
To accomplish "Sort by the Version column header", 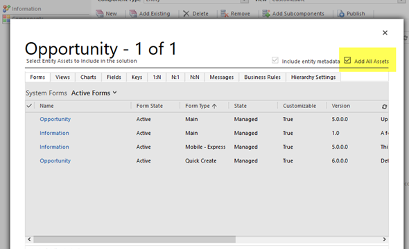I will [340, 106].
